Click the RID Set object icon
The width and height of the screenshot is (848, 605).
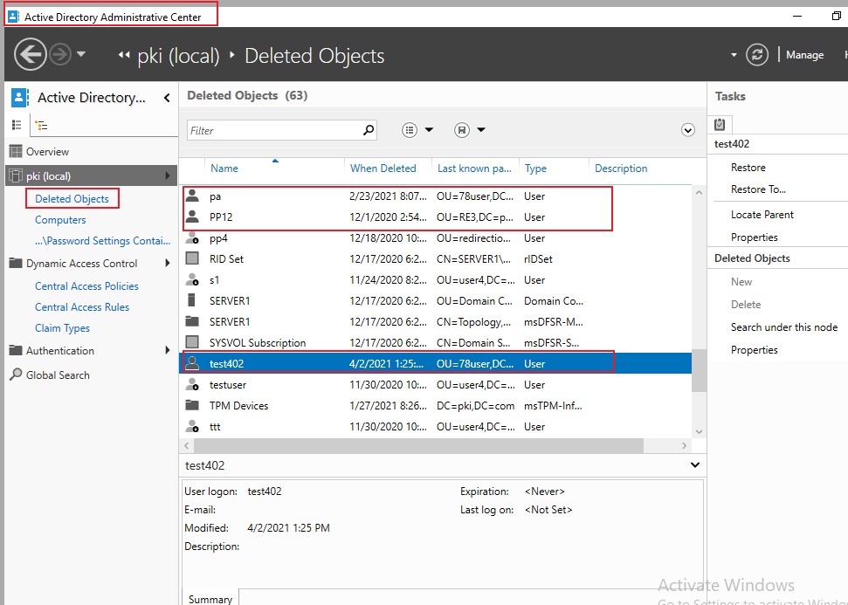[192, 258]
